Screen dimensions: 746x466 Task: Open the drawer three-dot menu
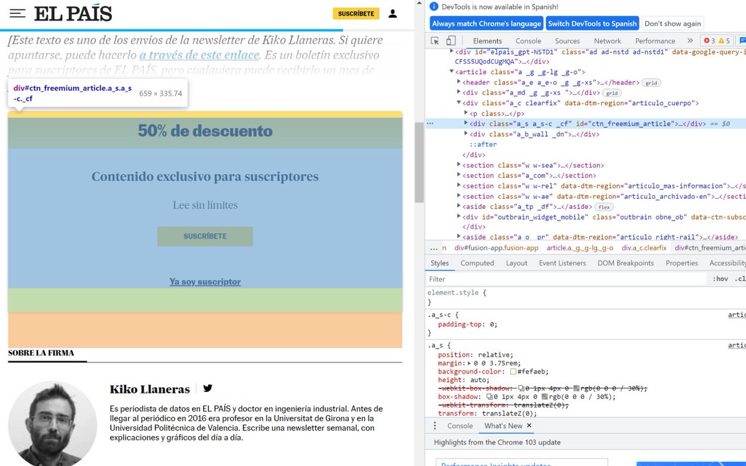pos(435,426)
